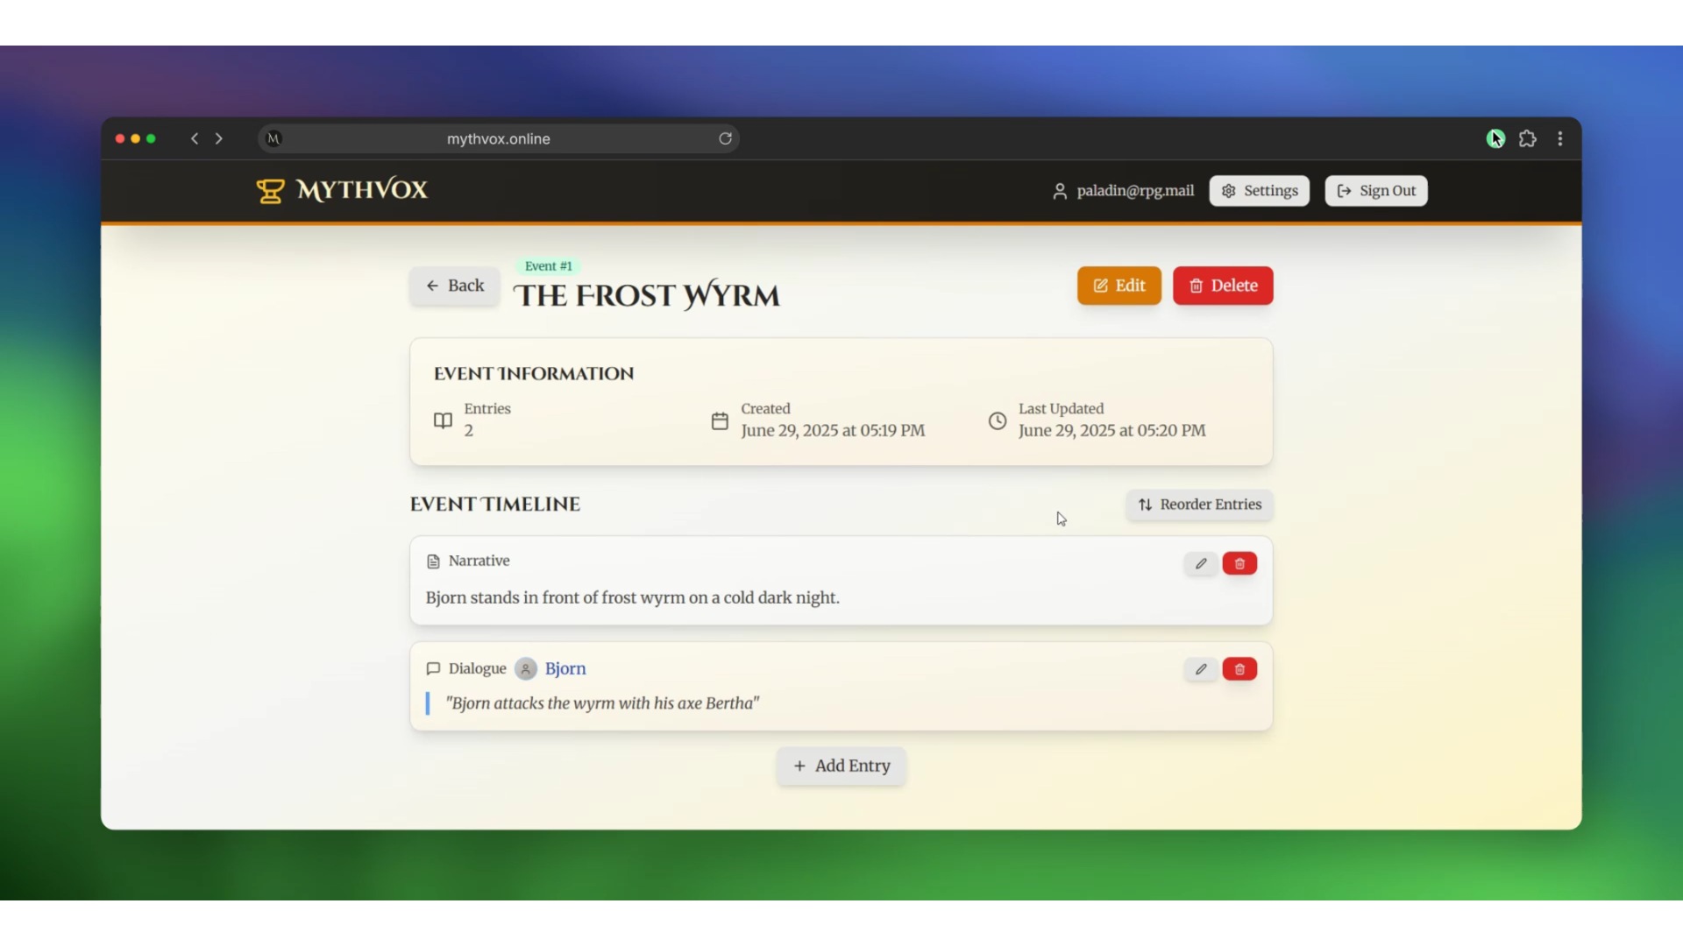Image resolution: width=1683 pixels, height=946 pixels.
Task: Go back with browser back arrow
Action: [x=195, y=138]
